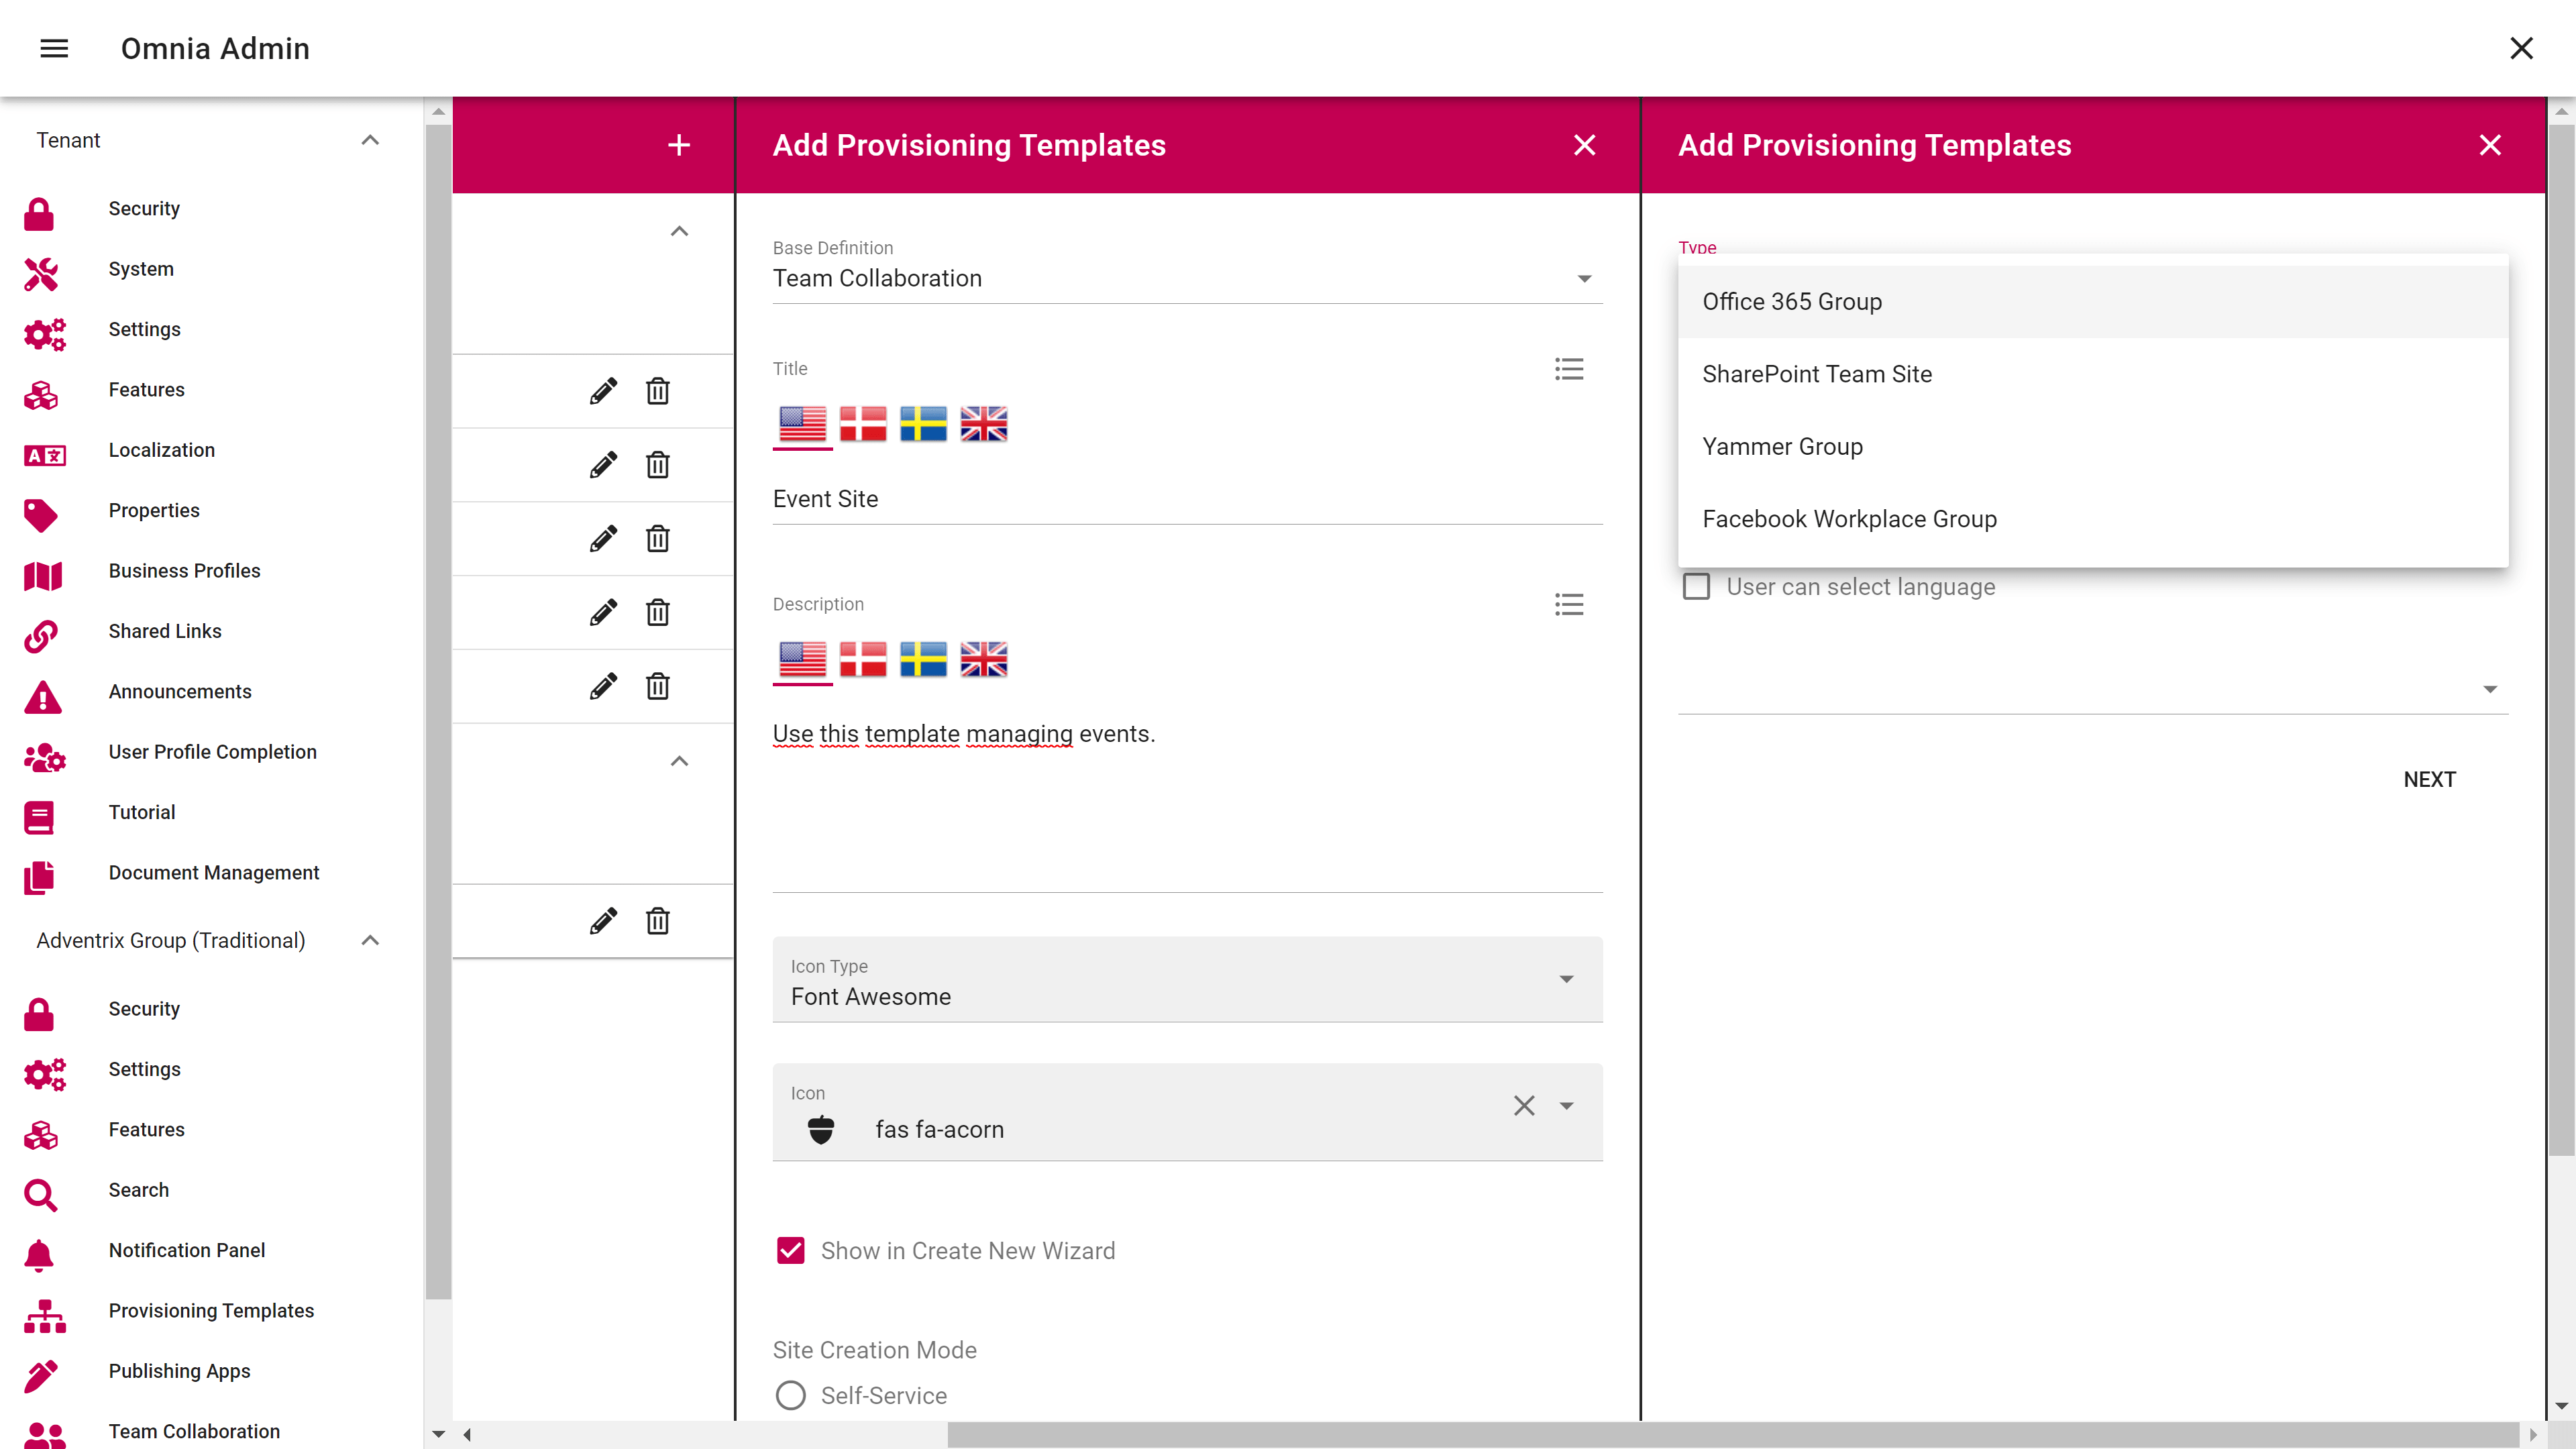2576x1449 pixels.
Task: Click the Shared Links chain icon
Action: (x=41, y=636)
